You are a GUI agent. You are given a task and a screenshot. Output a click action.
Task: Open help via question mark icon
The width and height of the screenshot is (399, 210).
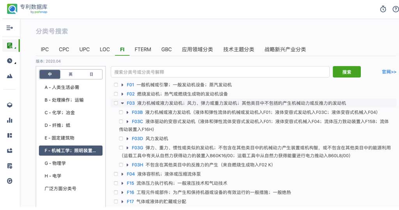(x=395, y=9)
